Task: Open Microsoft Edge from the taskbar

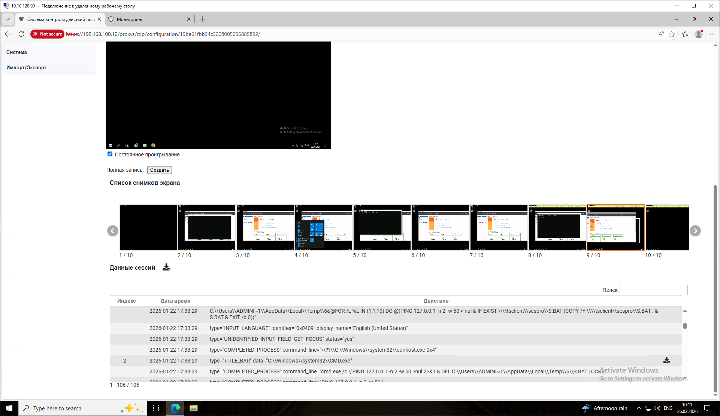Action: point(175,408)
